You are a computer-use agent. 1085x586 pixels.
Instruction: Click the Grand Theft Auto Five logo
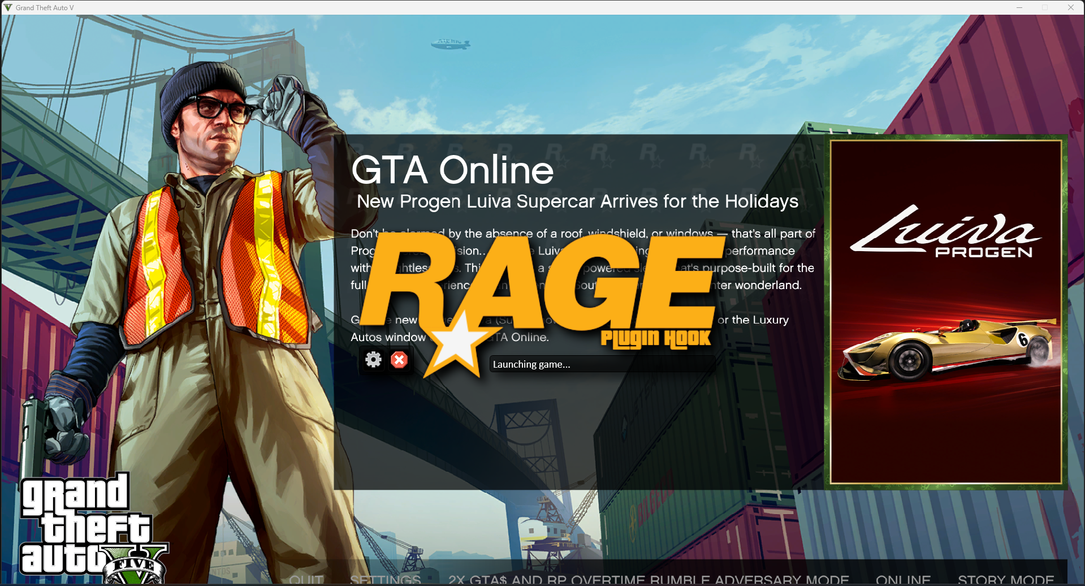click(93, 528)
